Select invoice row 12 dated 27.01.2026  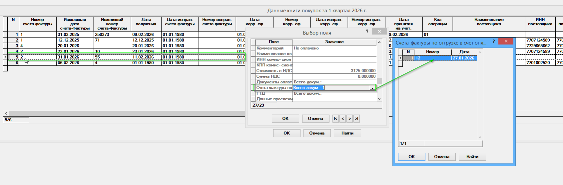432,58
